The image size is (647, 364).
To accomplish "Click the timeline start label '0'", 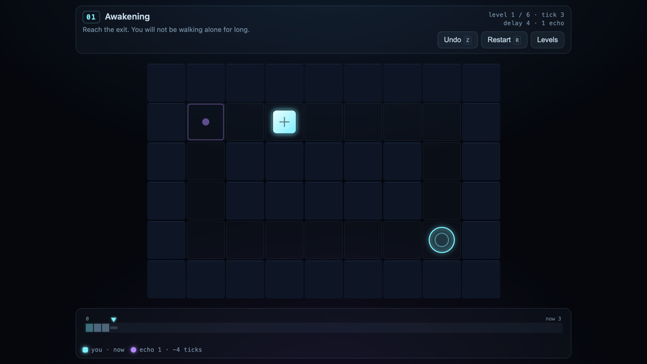I will pyautogui.click(x=87, y=319).
